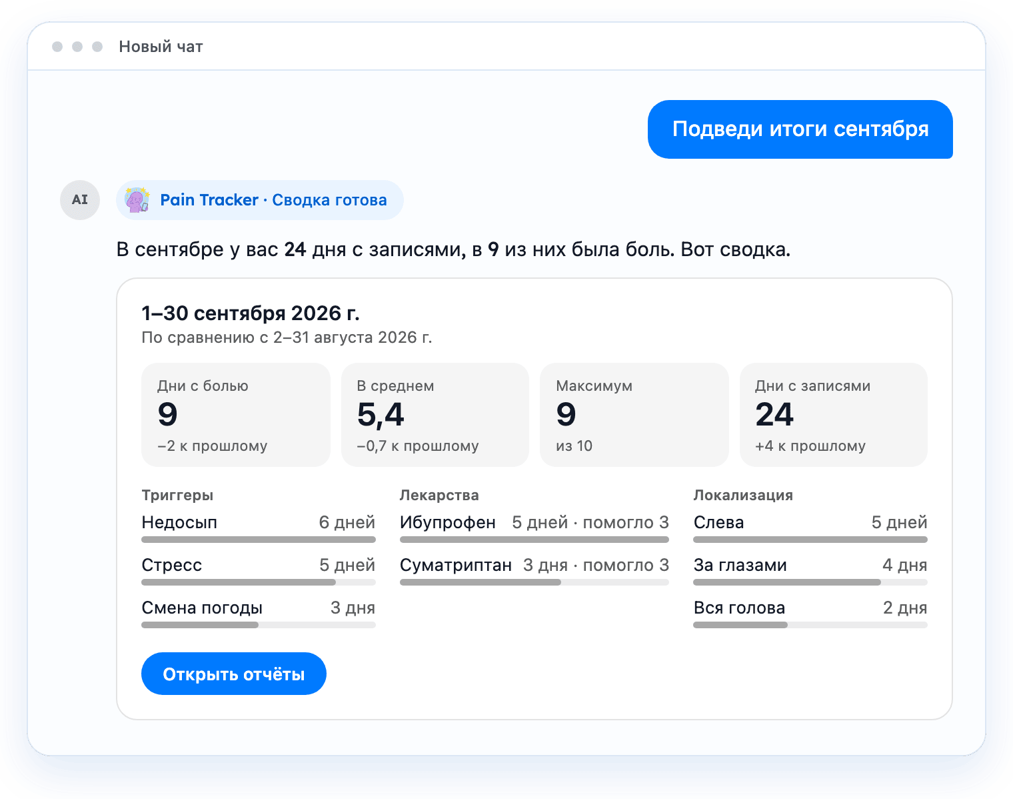
Task: Click the AI summary sentence about сентябре
Action: click(x=453, y=249)
